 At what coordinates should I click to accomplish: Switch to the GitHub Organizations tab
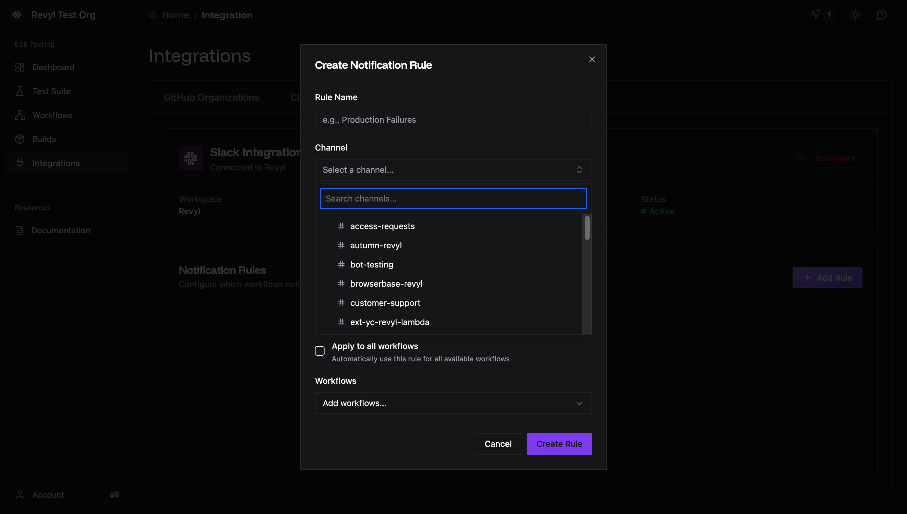click(x=211, y=97)
